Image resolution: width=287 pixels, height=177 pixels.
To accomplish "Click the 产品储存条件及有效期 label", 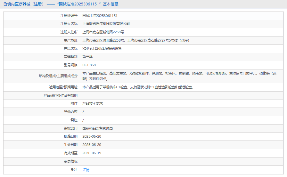I will pyautogui.click(x=61, y=95).
